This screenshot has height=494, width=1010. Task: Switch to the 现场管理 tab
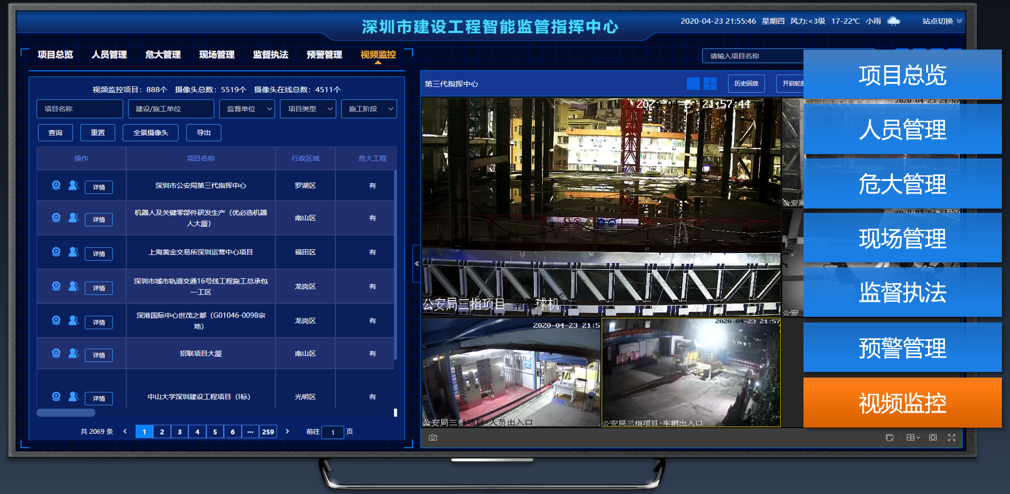click(217, 54)
